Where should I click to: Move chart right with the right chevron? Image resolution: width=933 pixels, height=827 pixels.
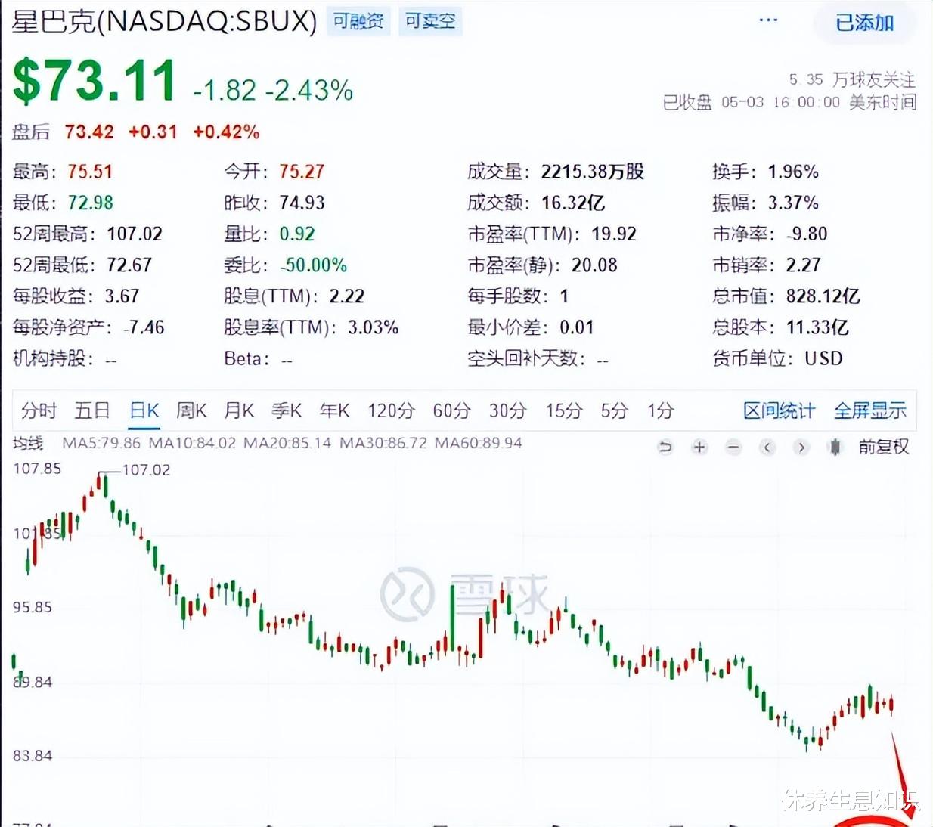click(x=801, y=447)
